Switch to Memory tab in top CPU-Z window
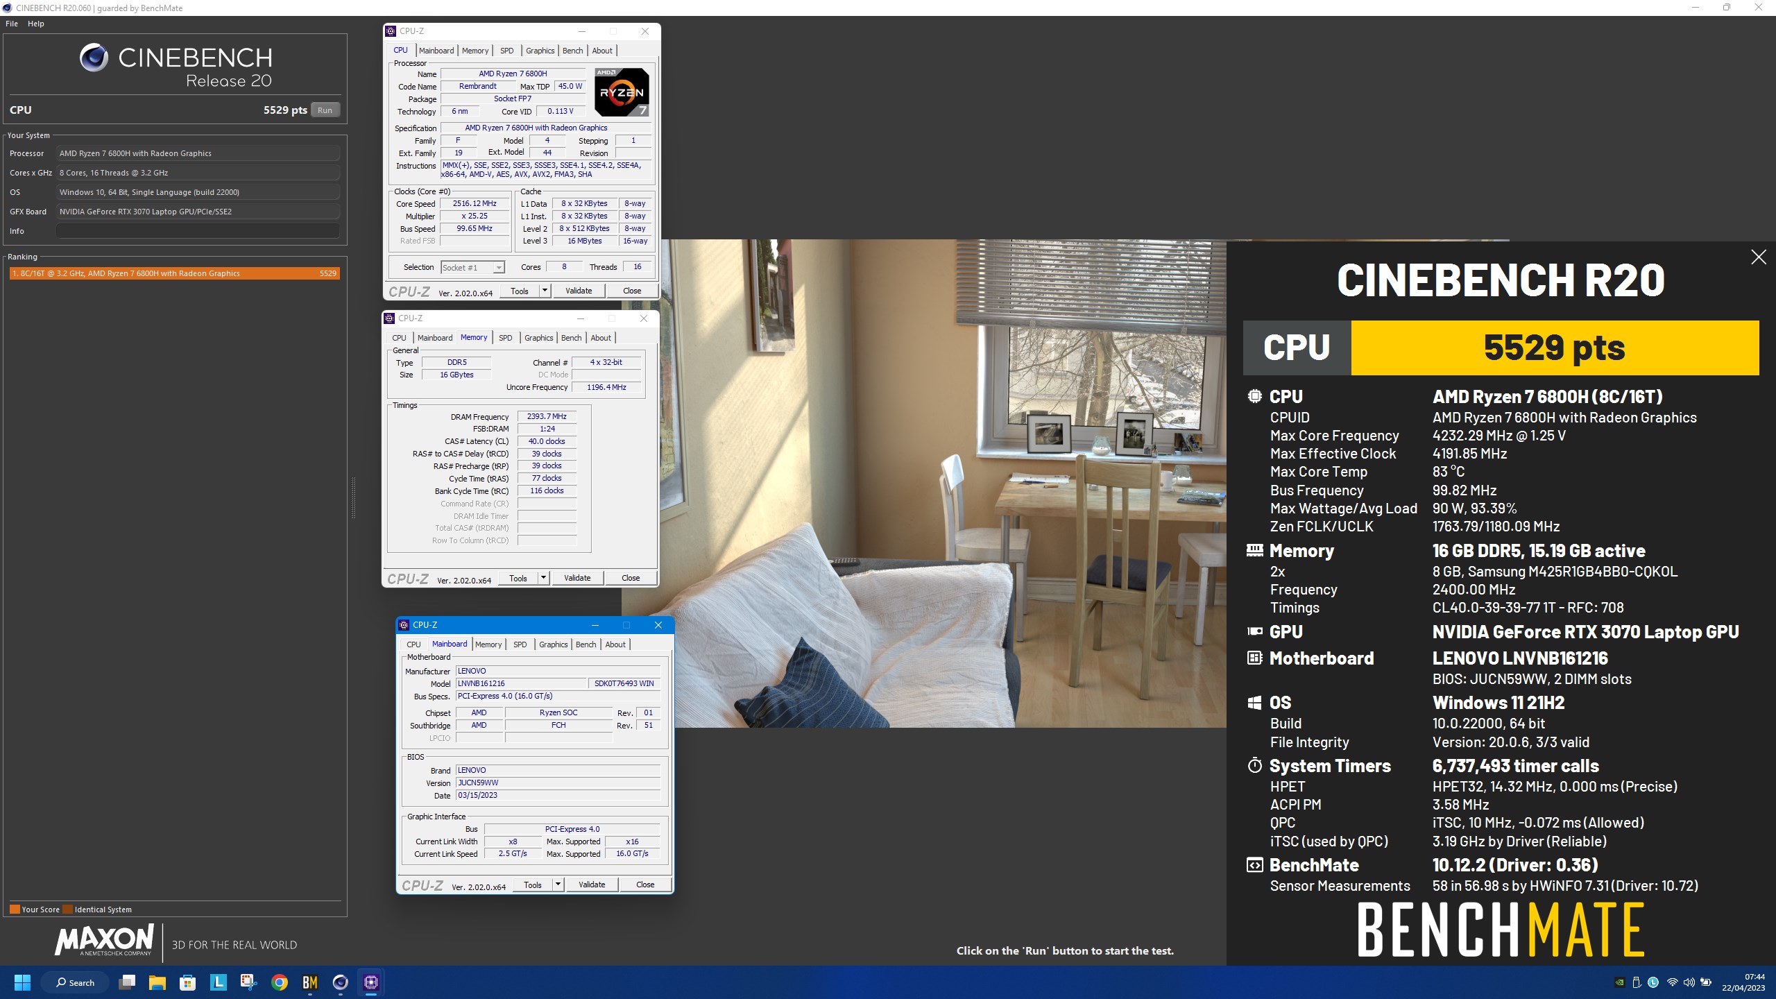The image size is (1776, 999). pyautogui.click(x=475, y=51)
